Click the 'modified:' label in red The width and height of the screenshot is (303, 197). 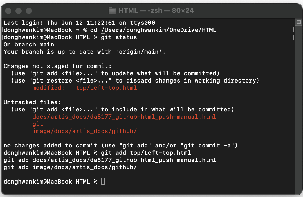[x=48, y=88]
